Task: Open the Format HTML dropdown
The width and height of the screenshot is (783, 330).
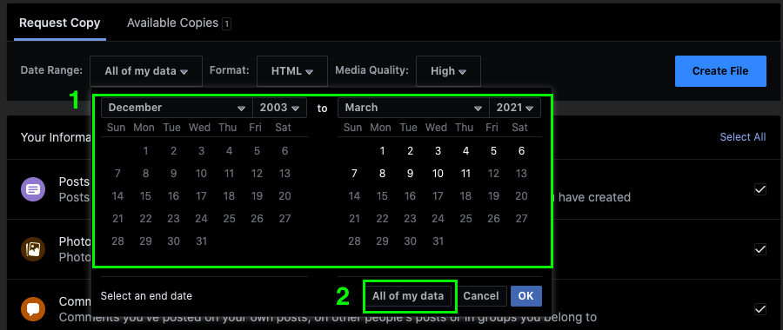Action: coord(292,71)
